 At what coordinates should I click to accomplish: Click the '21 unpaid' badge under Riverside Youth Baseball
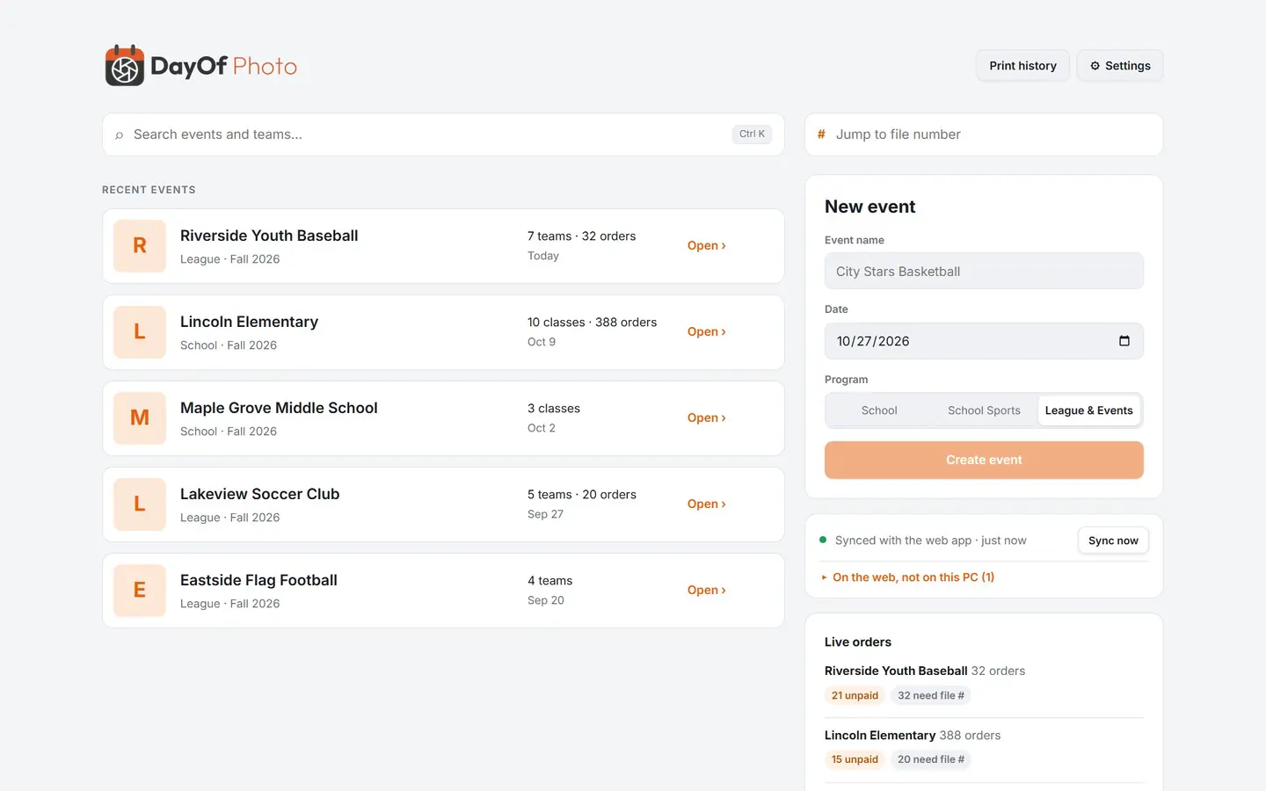(855, 695)
